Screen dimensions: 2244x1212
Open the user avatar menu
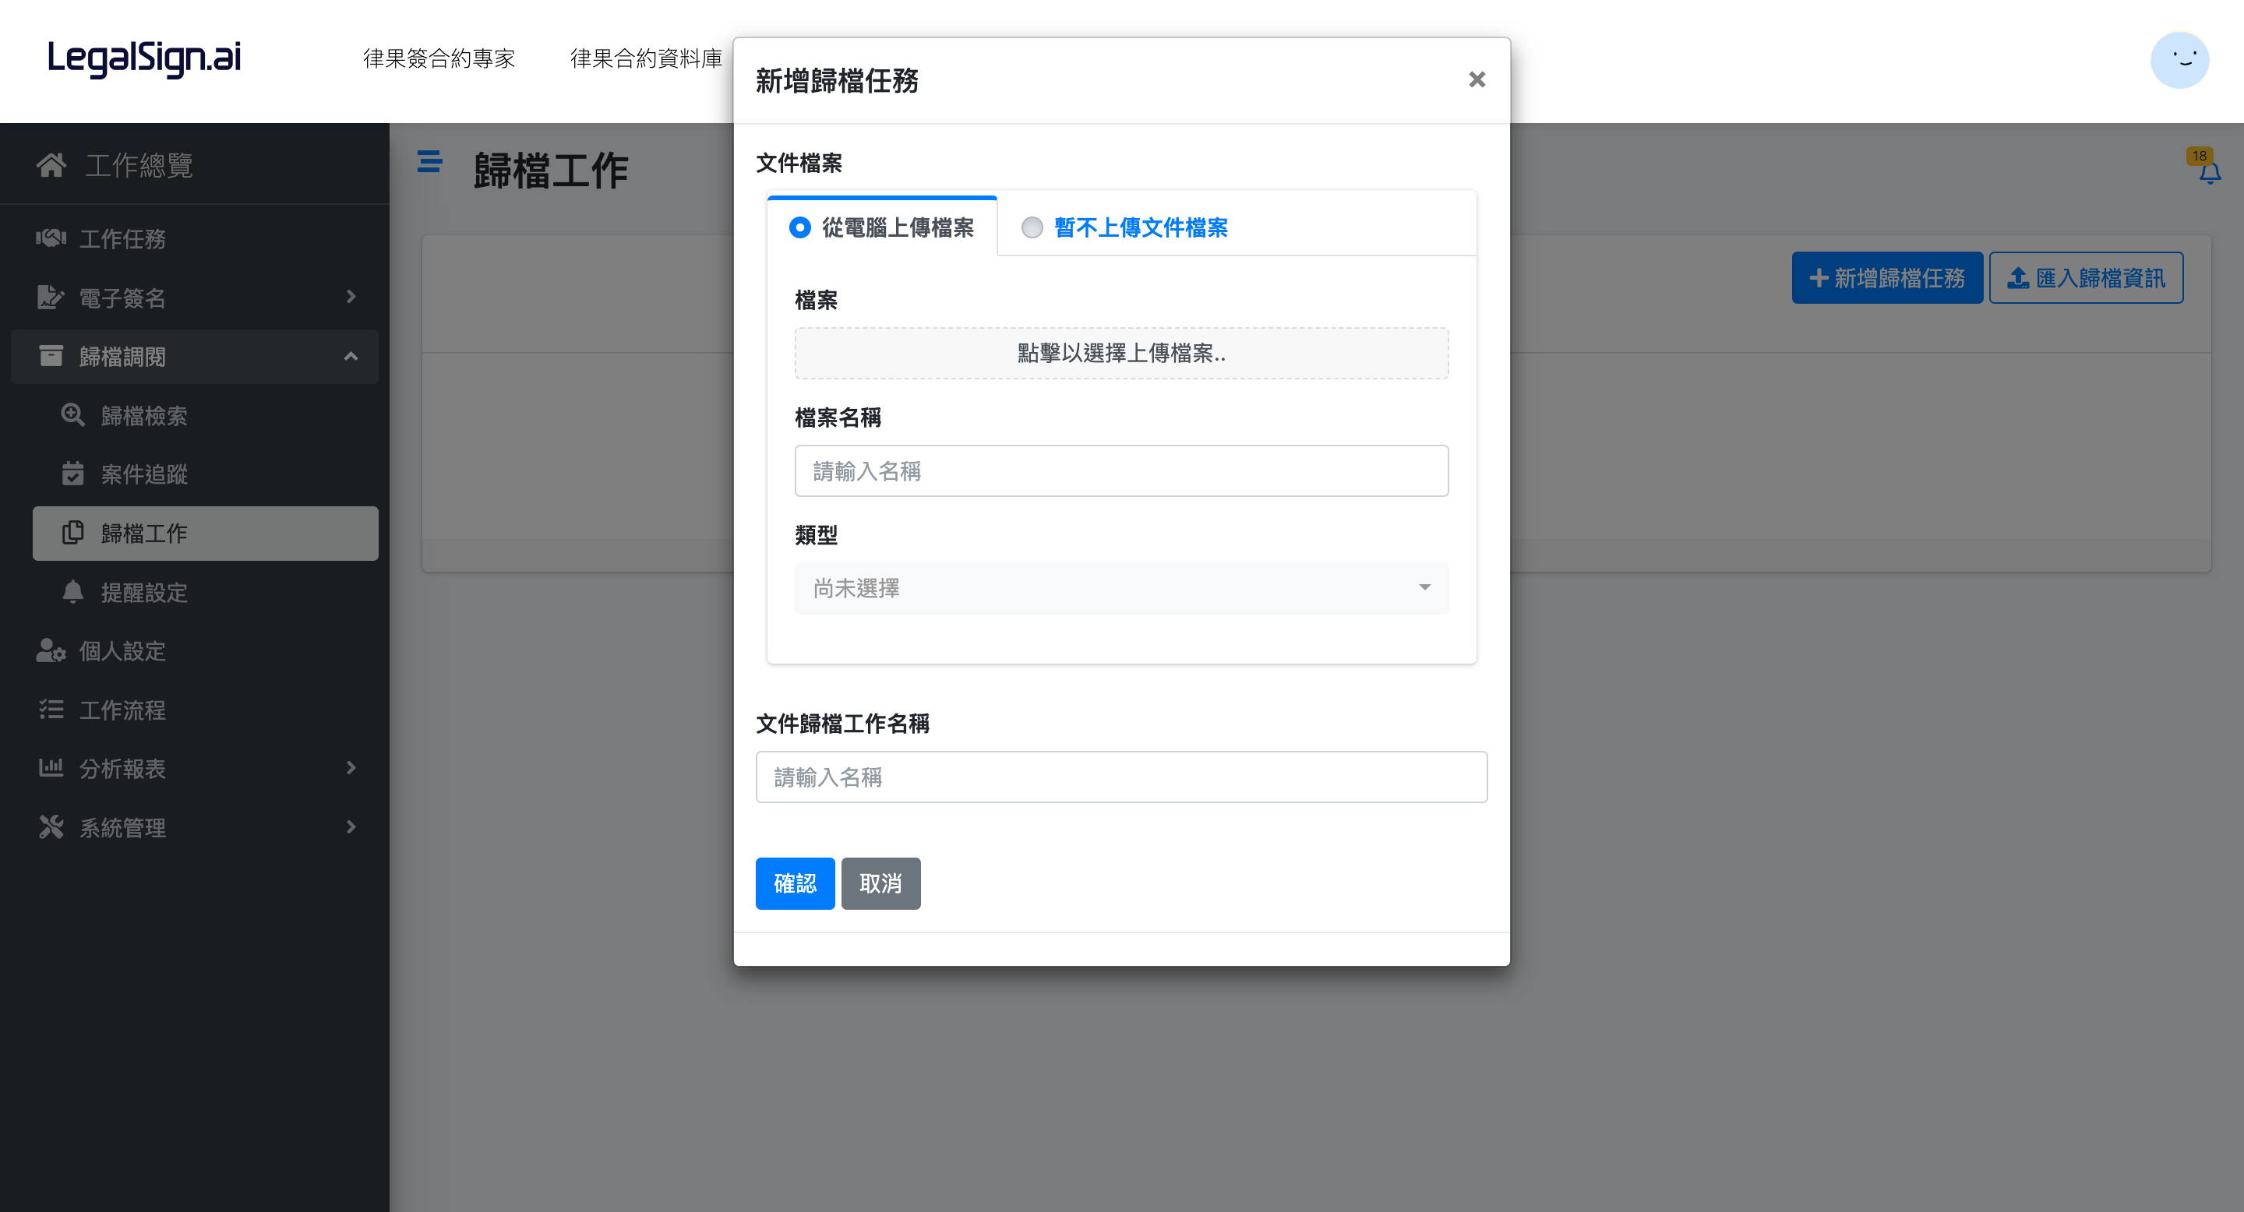(x=2179, y=59)
